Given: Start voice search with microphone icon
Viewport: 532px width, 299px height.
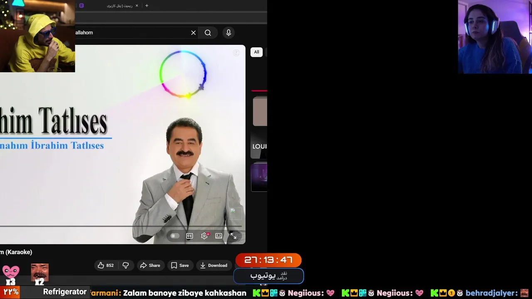Looking at the screenshot, I should click(x=228, y=33).
